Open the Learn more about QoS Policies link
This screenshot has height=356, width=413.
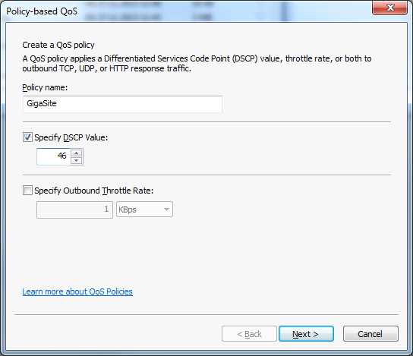[77, 291]
